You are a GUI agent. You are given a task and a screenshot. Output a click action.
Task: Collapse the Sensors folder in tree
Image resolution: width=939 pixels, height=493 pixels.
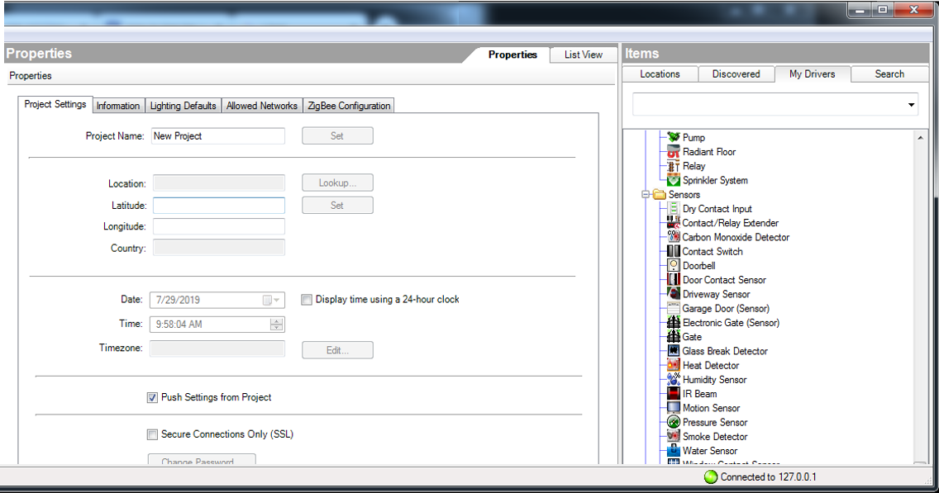[646, 195]
